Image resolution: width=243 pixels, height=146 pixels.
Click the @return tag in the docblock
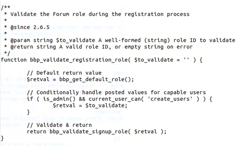[x=21, y=47]
